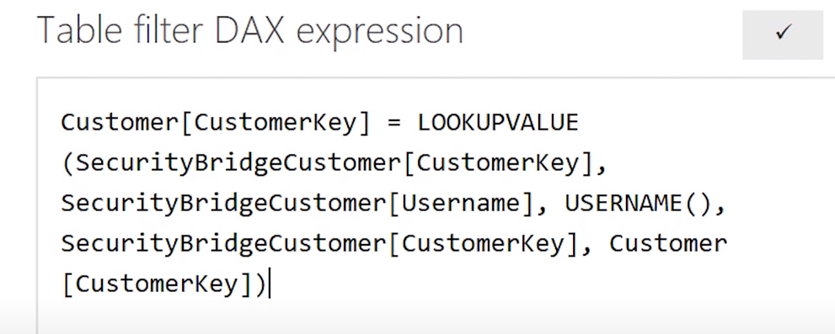Click the checkmark to validate the DAX expression
The height and width of the screenshot is (334, 835).
(783, 33)
